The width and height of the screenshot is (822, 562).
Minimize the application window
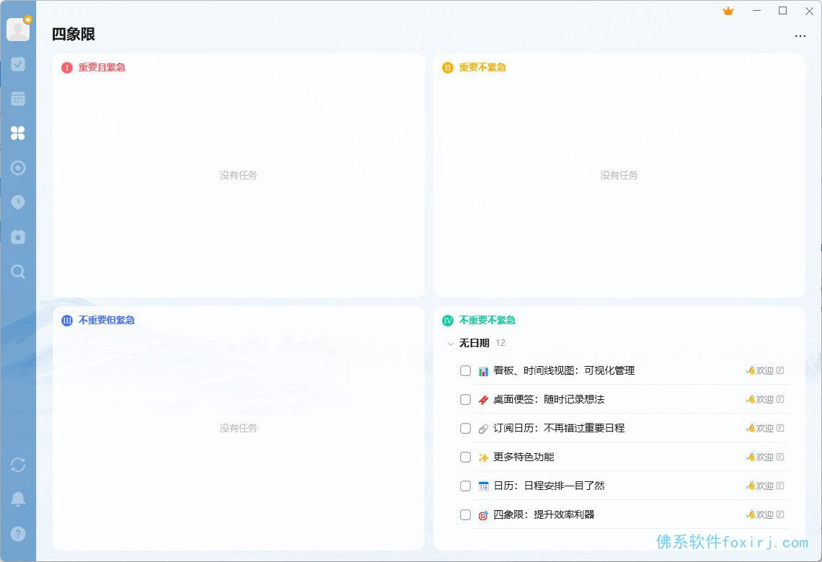756,11
